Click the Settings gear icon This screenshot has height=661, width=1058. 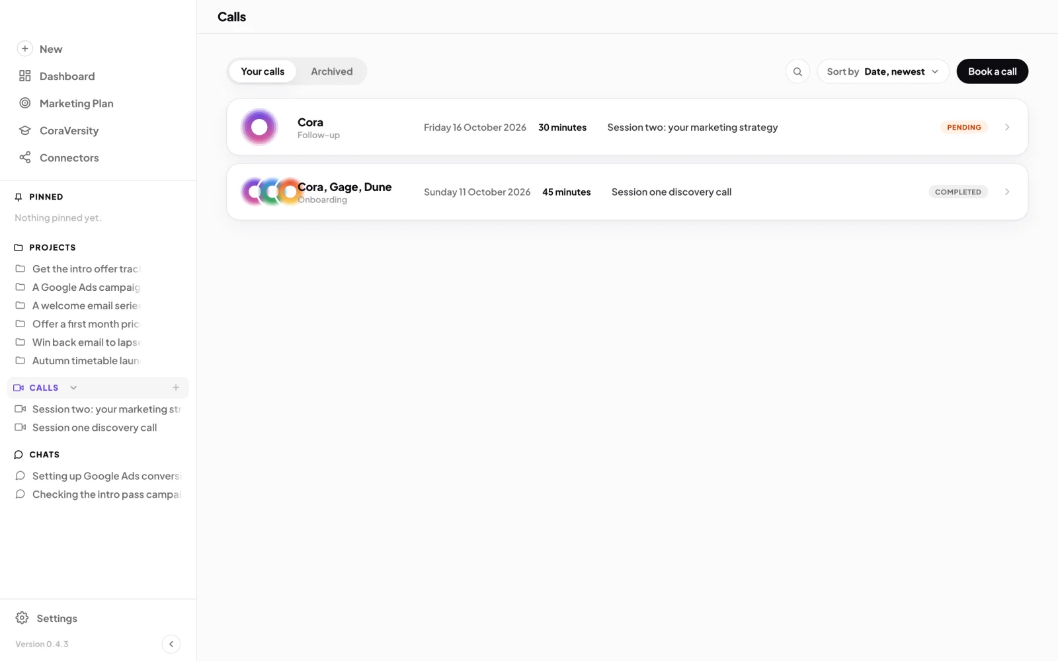coord(22,618)
